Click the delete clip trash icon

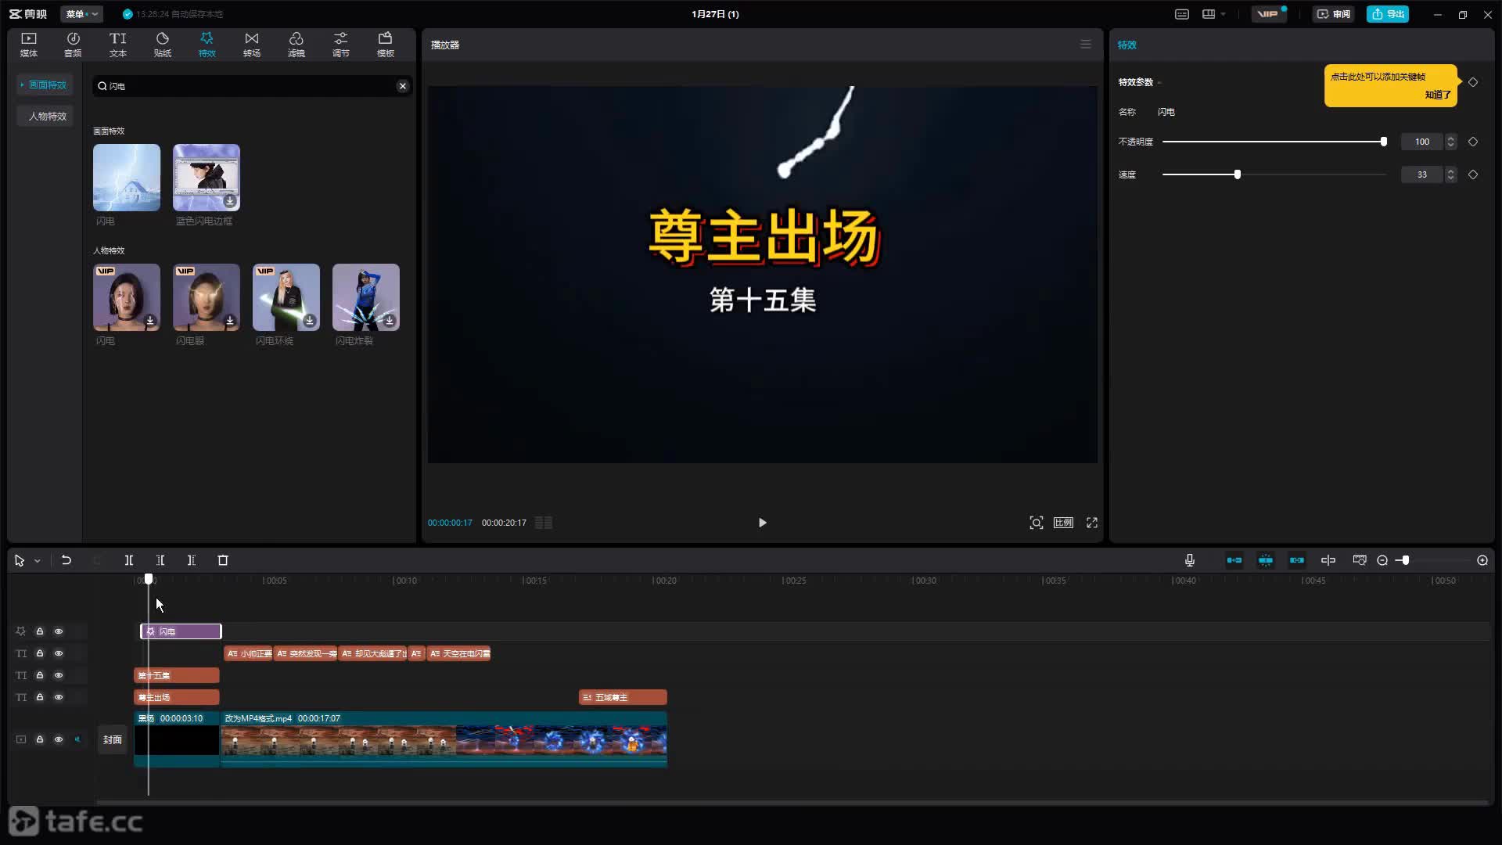point(223,560)
